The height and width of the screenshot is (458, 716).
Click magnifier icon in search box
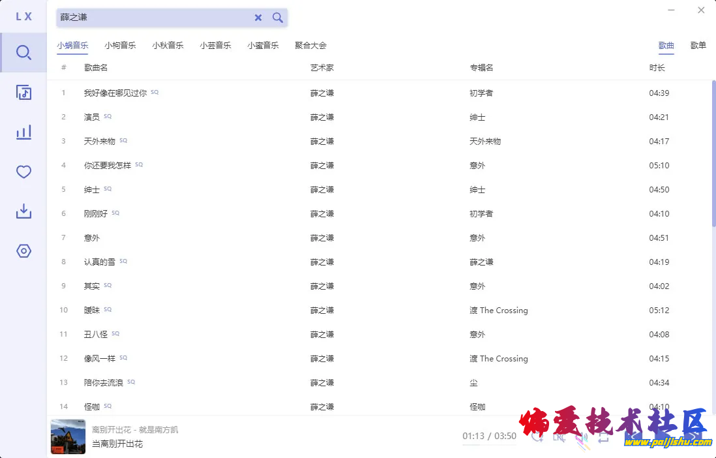click(278, 18)
